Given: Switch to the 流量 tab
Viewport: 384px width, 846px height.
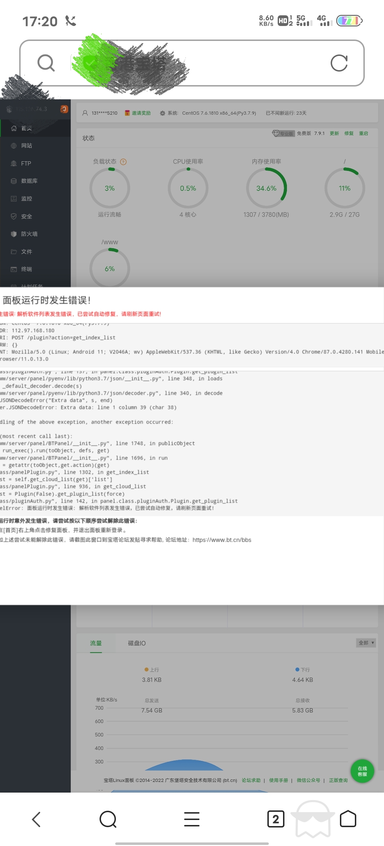Looking at the screenshot, I should [96, 643].
